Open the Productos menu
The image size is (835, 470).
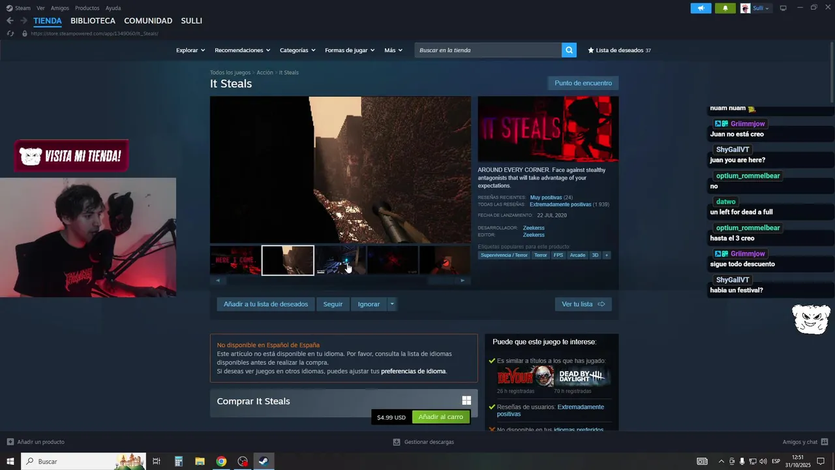tap(87, 8)
